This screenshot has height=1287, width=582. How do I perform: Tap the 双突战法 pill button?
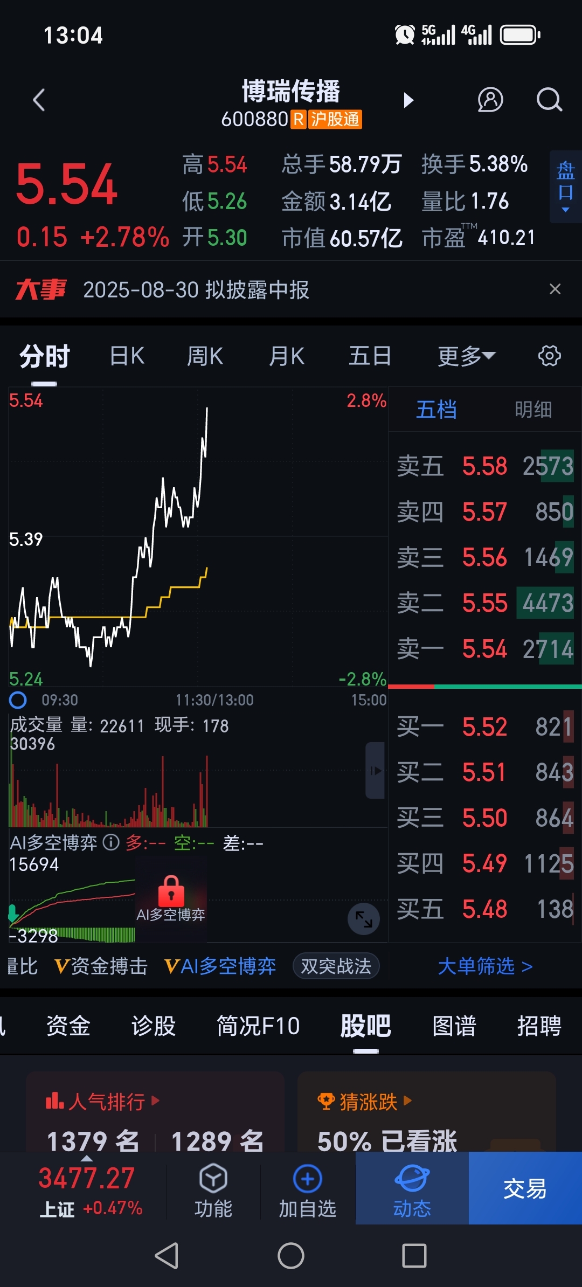coord(336,966)
